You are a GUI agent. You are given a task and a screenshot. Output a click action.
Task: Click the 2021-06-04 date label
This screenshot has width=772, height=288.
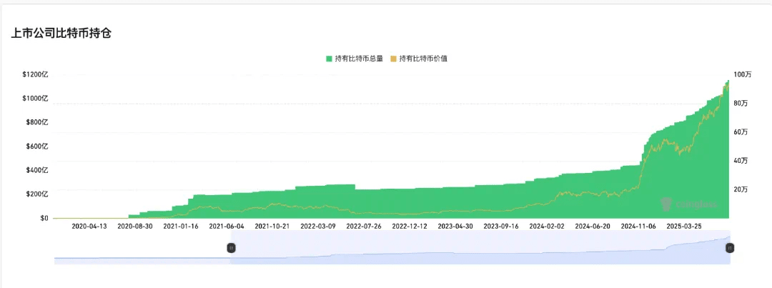click(x=227, y=226)
